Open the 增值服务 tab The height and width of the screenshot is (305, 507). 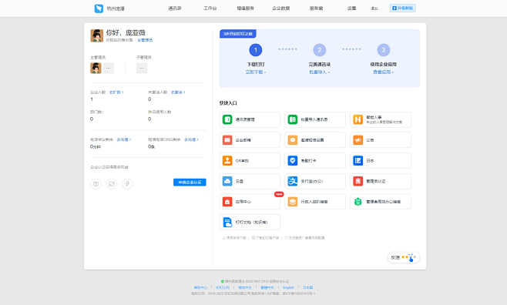(x=246, y=8)
